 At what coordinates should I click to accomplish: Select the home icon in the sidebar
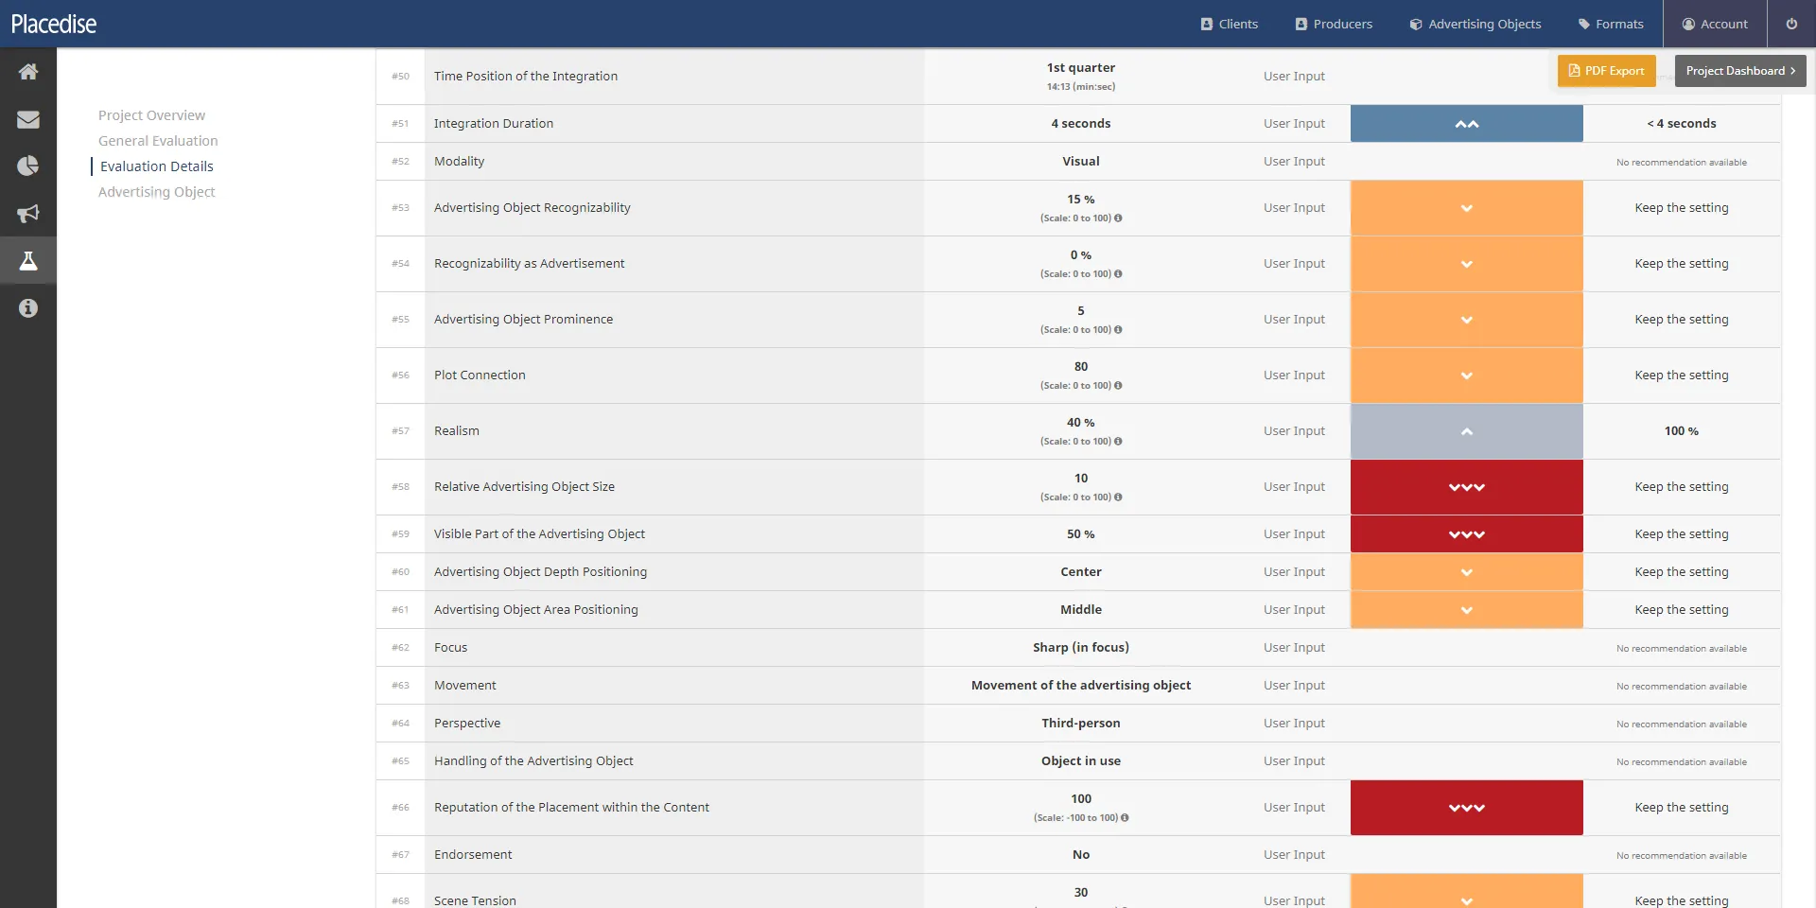click(x=28, y=71)
